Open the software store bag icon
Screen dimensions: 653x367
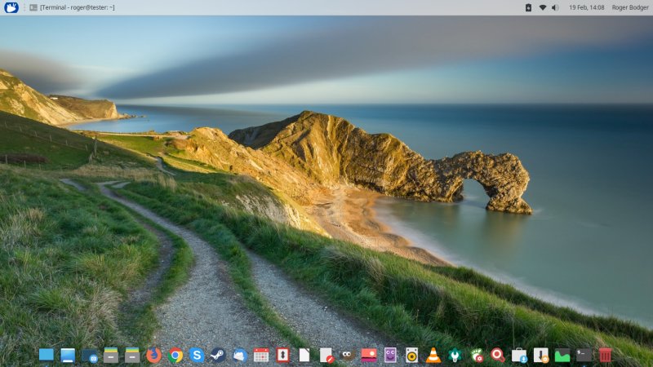point(518,355)
